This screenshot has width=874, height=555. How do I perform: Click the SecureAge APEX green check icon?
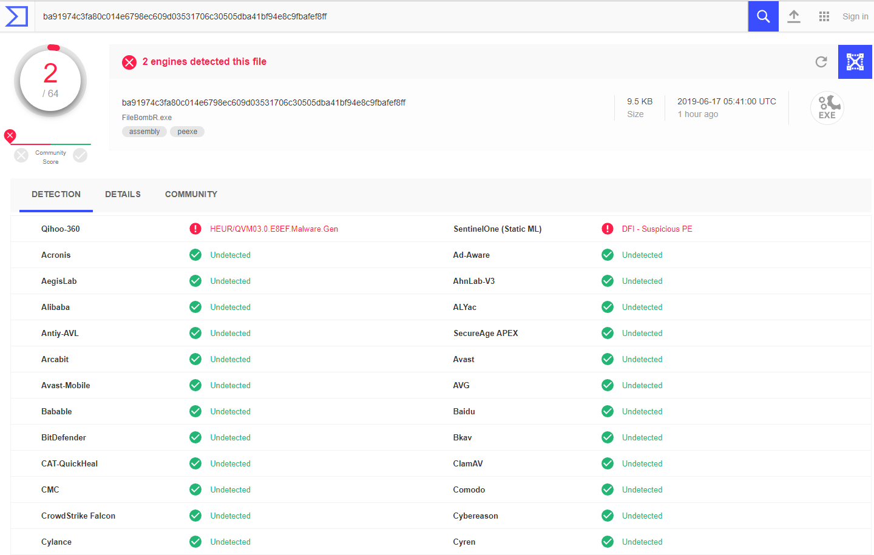[608, 333]
